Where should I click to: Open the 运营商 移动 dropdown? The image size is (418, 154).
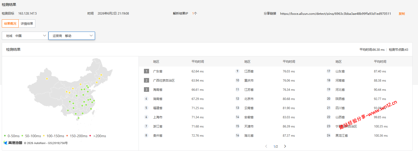(72, 36)
